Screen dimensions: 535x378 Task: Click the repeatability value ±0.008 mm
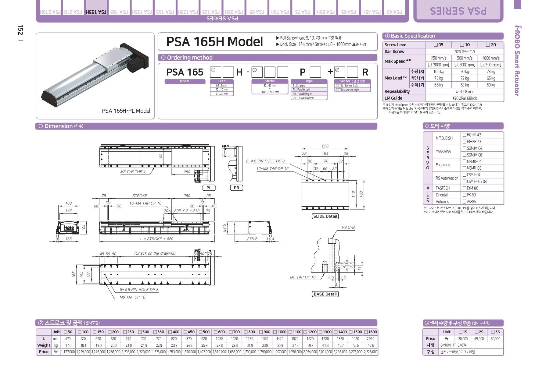pos(465,92)
